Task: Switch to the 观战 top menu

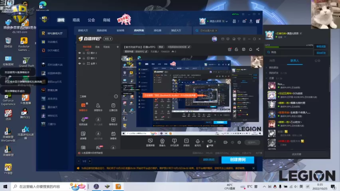Action: coord(76,20)
